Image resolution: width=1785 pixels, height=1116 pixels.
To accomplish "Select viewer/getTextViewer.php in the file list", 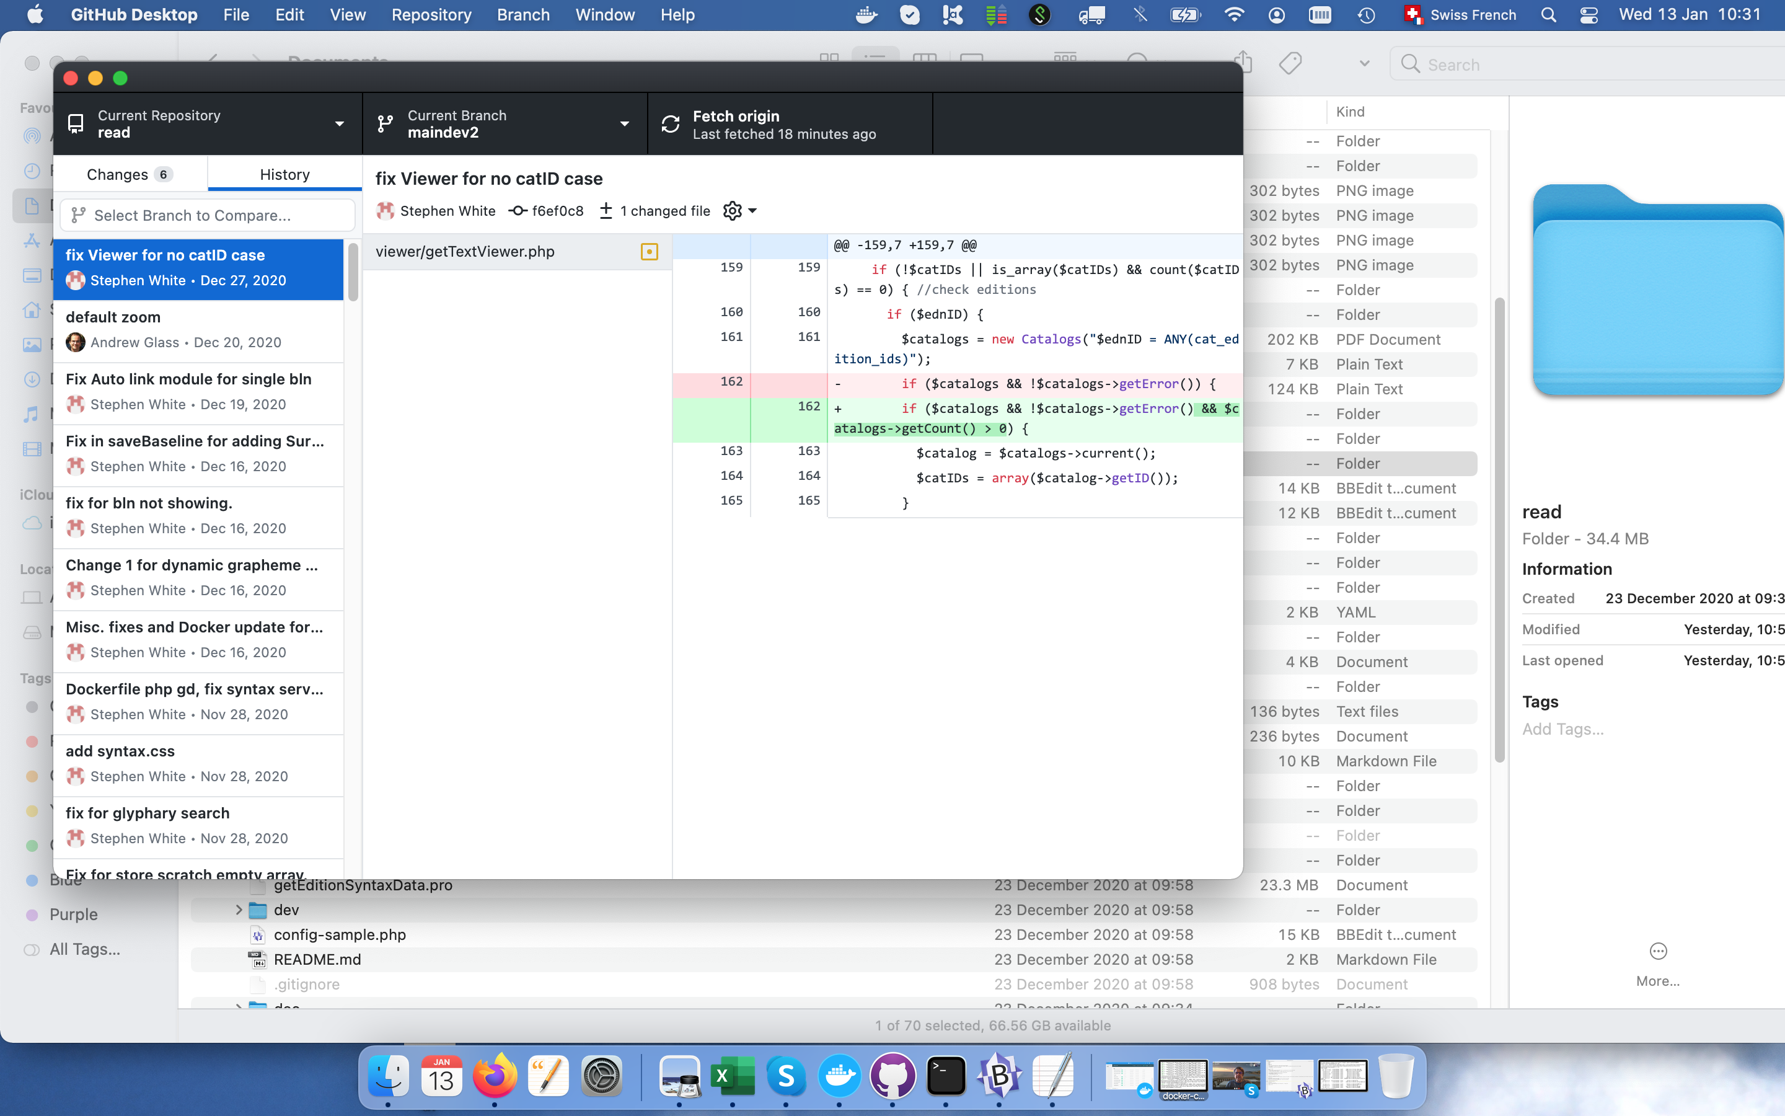I will click(x=465, y=252).
